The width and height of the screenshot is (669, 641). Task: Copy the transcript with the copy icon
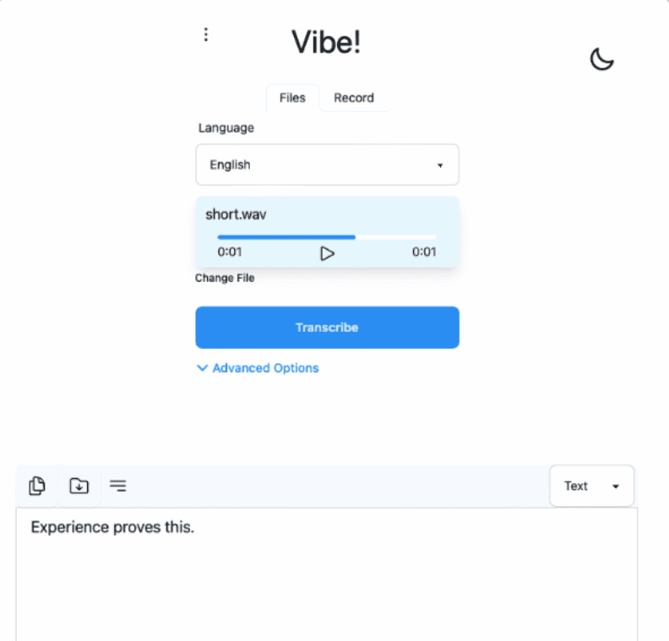37,486
